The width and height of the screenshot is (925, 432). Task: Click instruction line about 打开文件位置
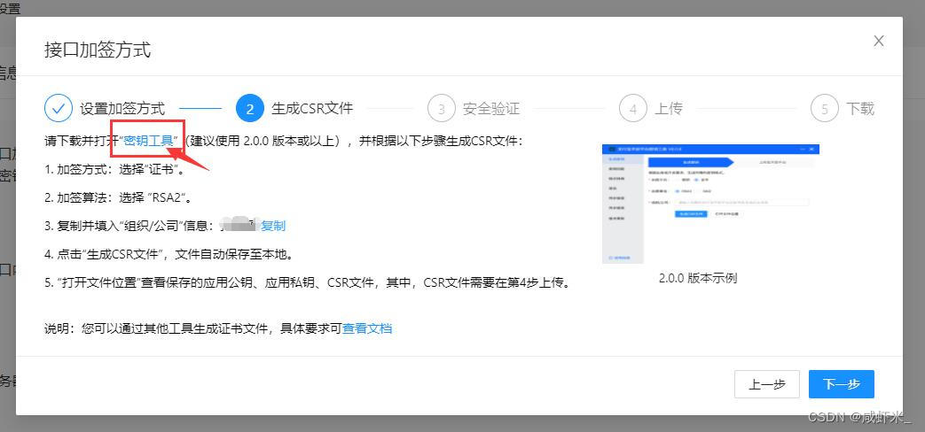coord(308,282)
